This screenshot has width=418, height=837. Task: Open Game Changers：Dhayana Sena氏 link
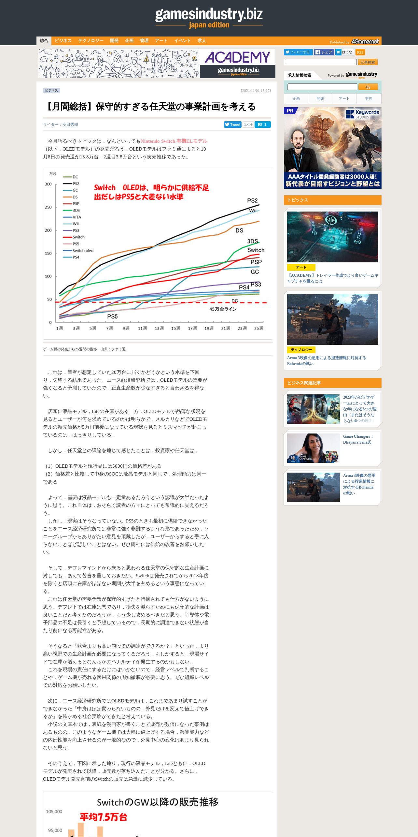pos(358,439)
